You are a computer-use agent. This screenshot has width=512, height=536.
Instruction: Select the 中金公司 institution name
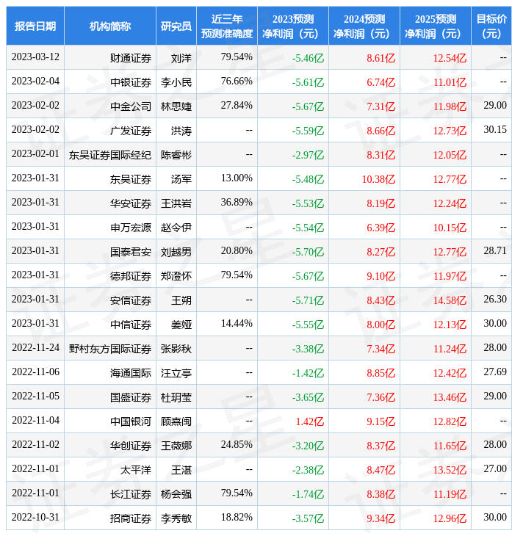131,106
